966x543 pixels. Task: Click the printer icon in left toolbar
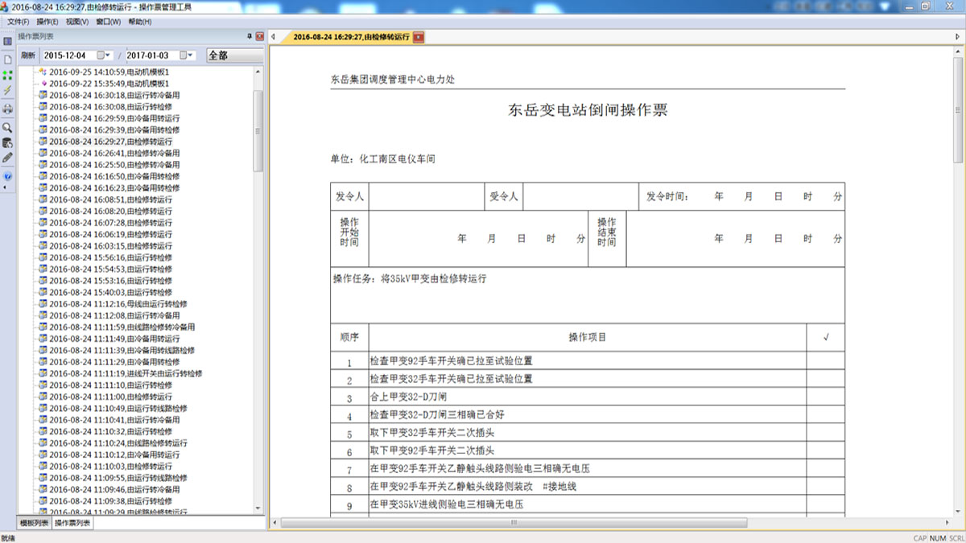7,109
